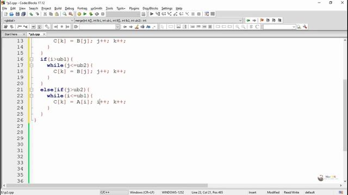Open the search text combo box arrow
The width and height of the screenshot is (348, 195).
pos(117,27)
